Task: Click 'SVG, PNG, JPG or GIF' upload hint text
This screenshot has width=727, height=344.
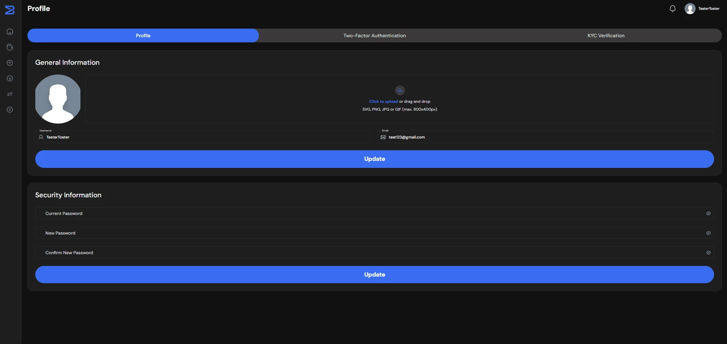Action: [x=400, y=109]
